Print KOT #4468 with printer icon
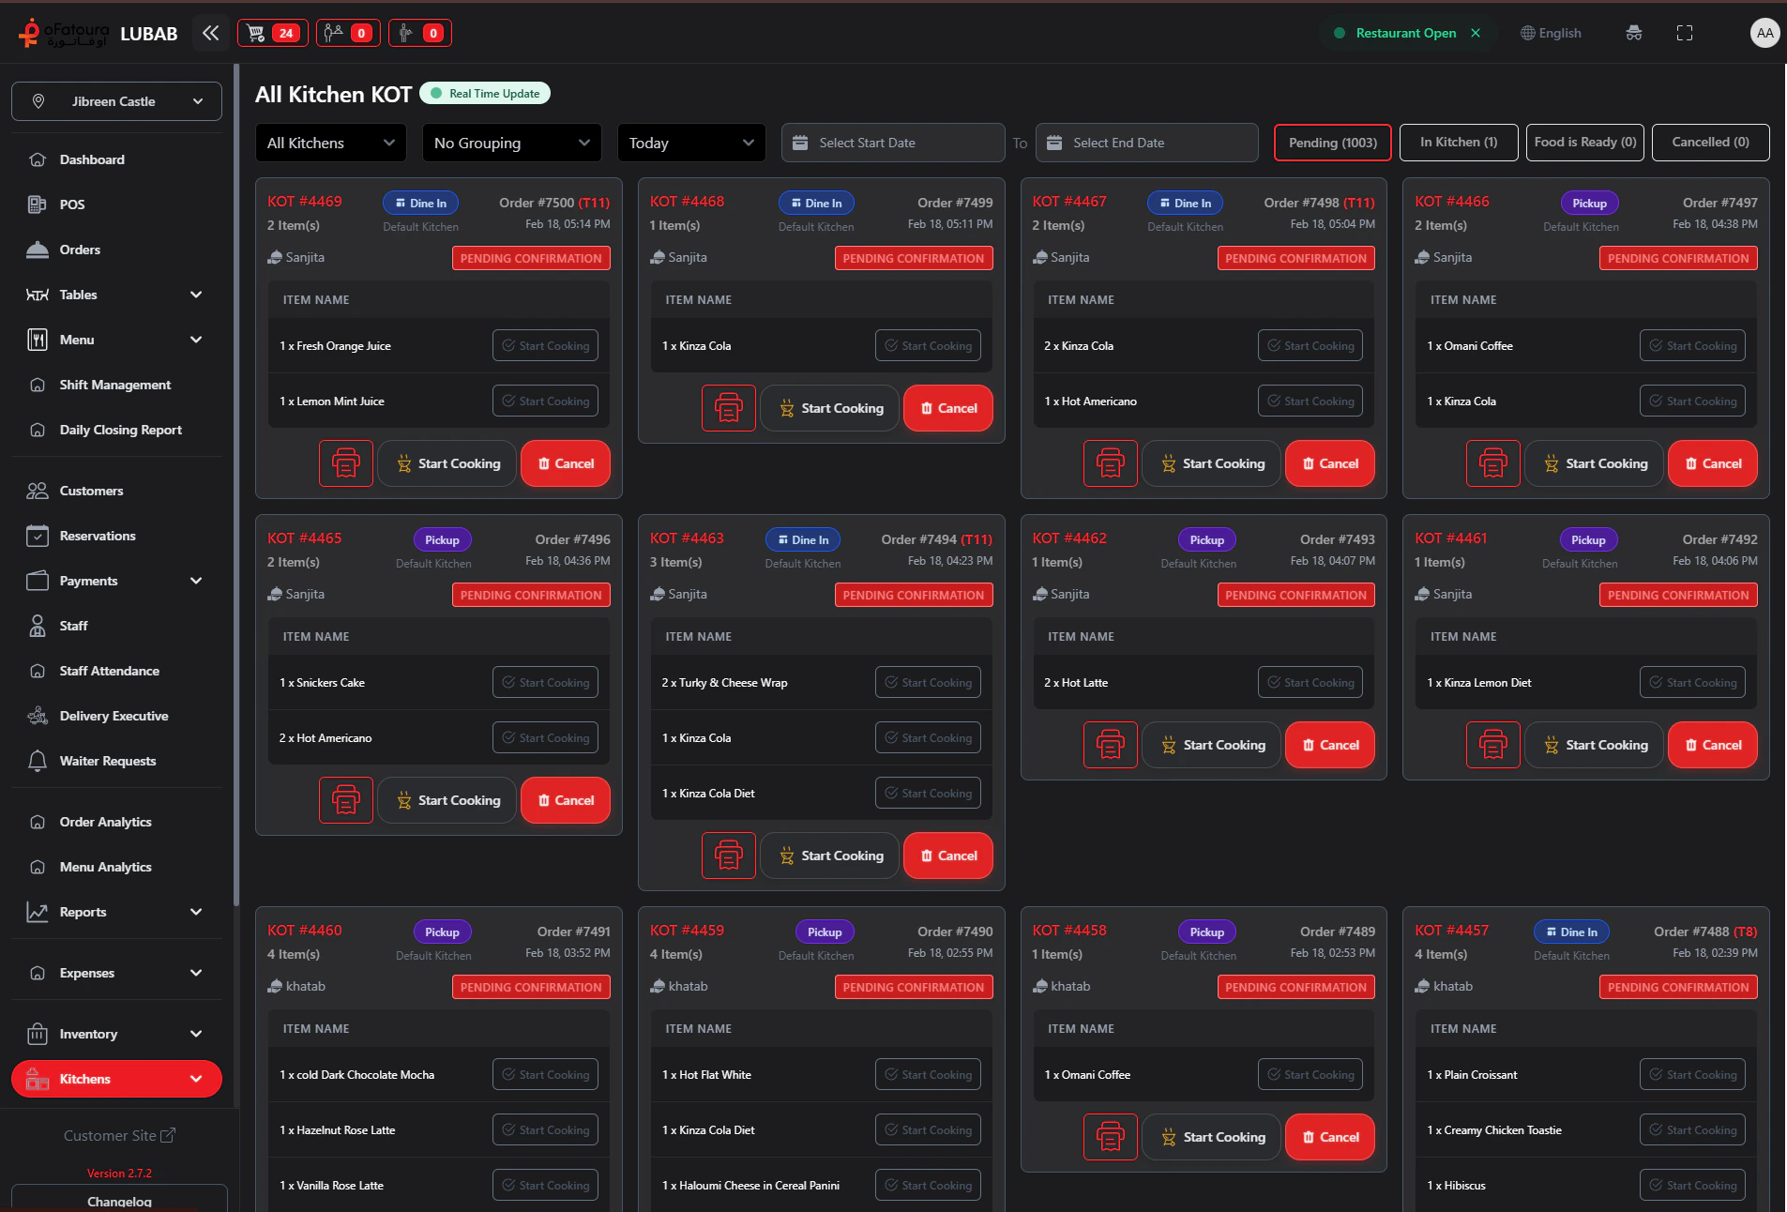Screen dimensions: 1787x1212 point(729,408)
